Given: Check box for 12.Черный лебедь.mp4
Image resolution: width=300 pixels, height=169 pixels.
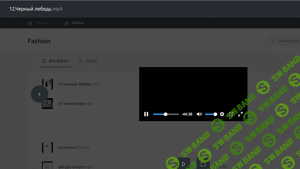Looking at the screenshot, I should pos(35,84).
